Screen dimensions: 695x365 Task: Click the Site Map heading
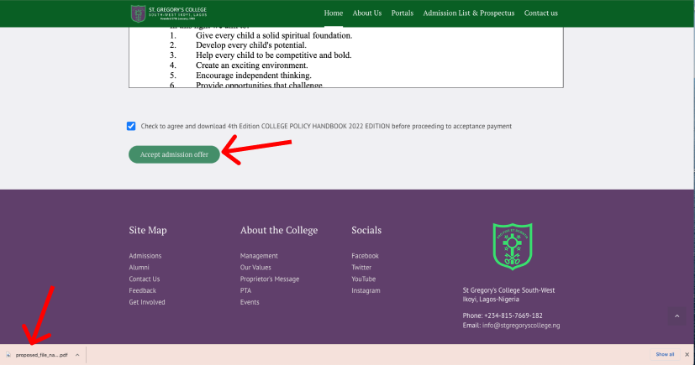pos(148,230)
